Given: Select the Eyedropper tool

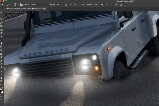Looking at the screenshot, I should coord(1,33).
